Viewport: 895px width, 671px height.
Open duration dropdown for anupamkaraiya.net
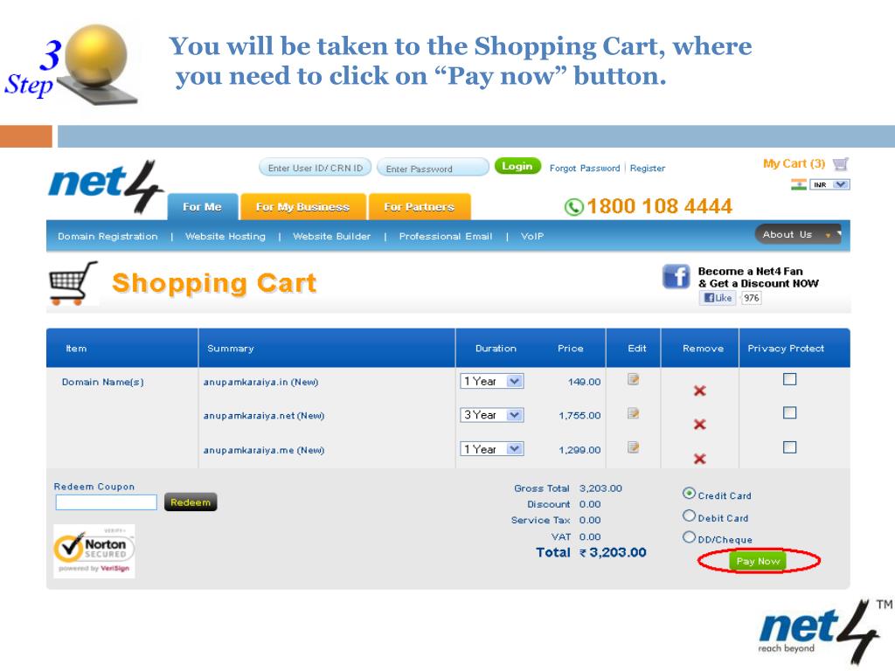click(492, 415)
